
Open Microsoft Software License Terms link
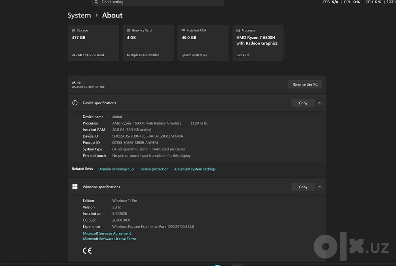click(110, 239)
